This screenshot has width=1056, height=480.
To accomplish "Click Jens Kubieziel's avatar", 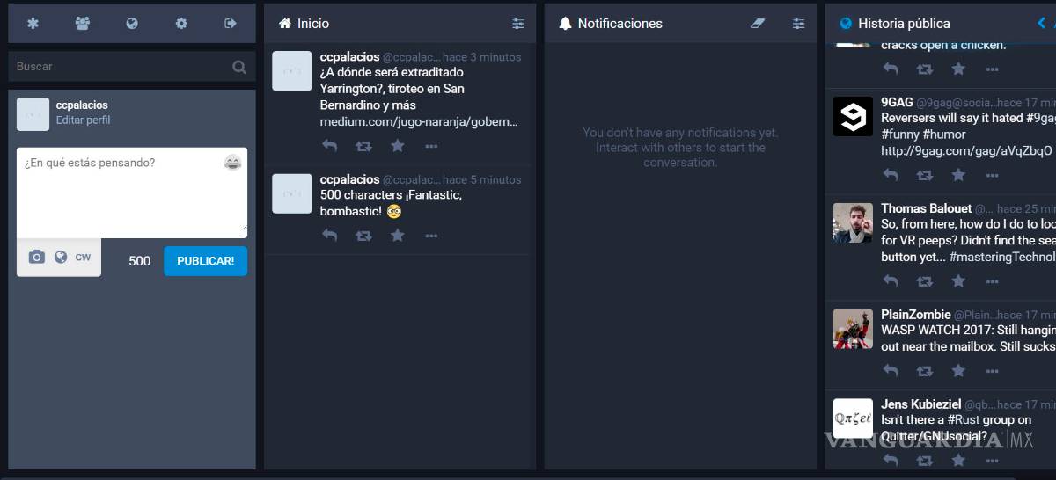I will pos(853,418).
